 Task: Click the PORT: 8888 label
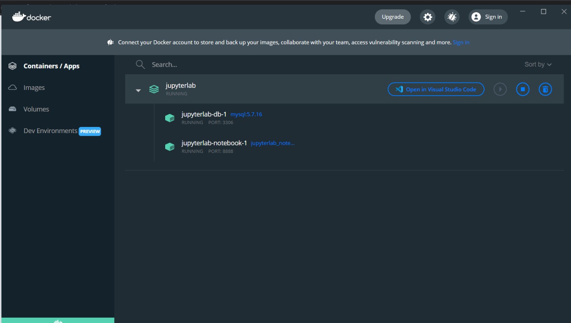coord(221,151)
